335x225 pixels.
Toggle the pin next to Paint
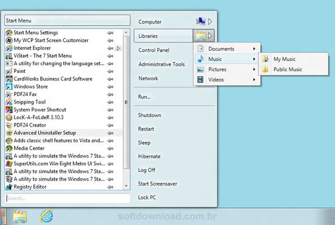pos(110,71)
